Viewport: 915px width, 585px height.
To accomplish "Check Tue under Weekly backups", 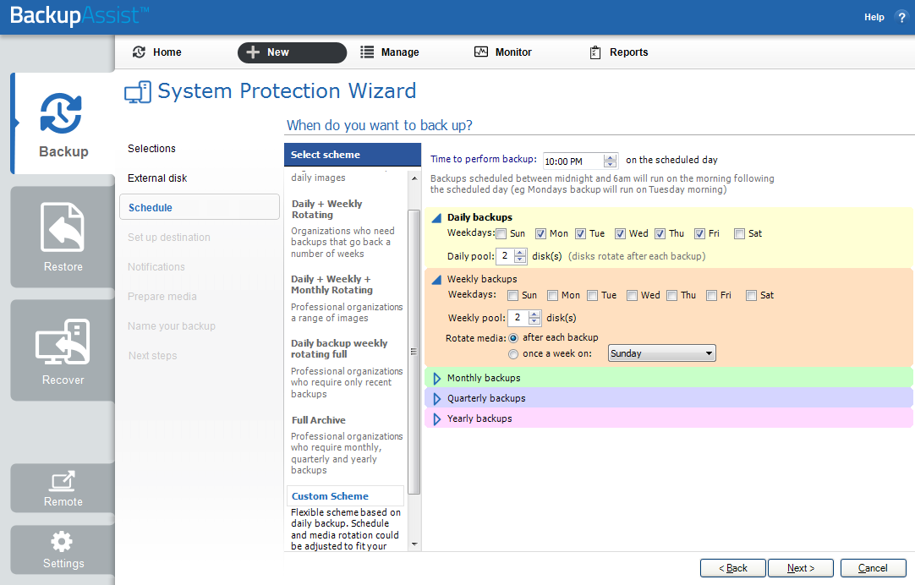I will 592,296.
